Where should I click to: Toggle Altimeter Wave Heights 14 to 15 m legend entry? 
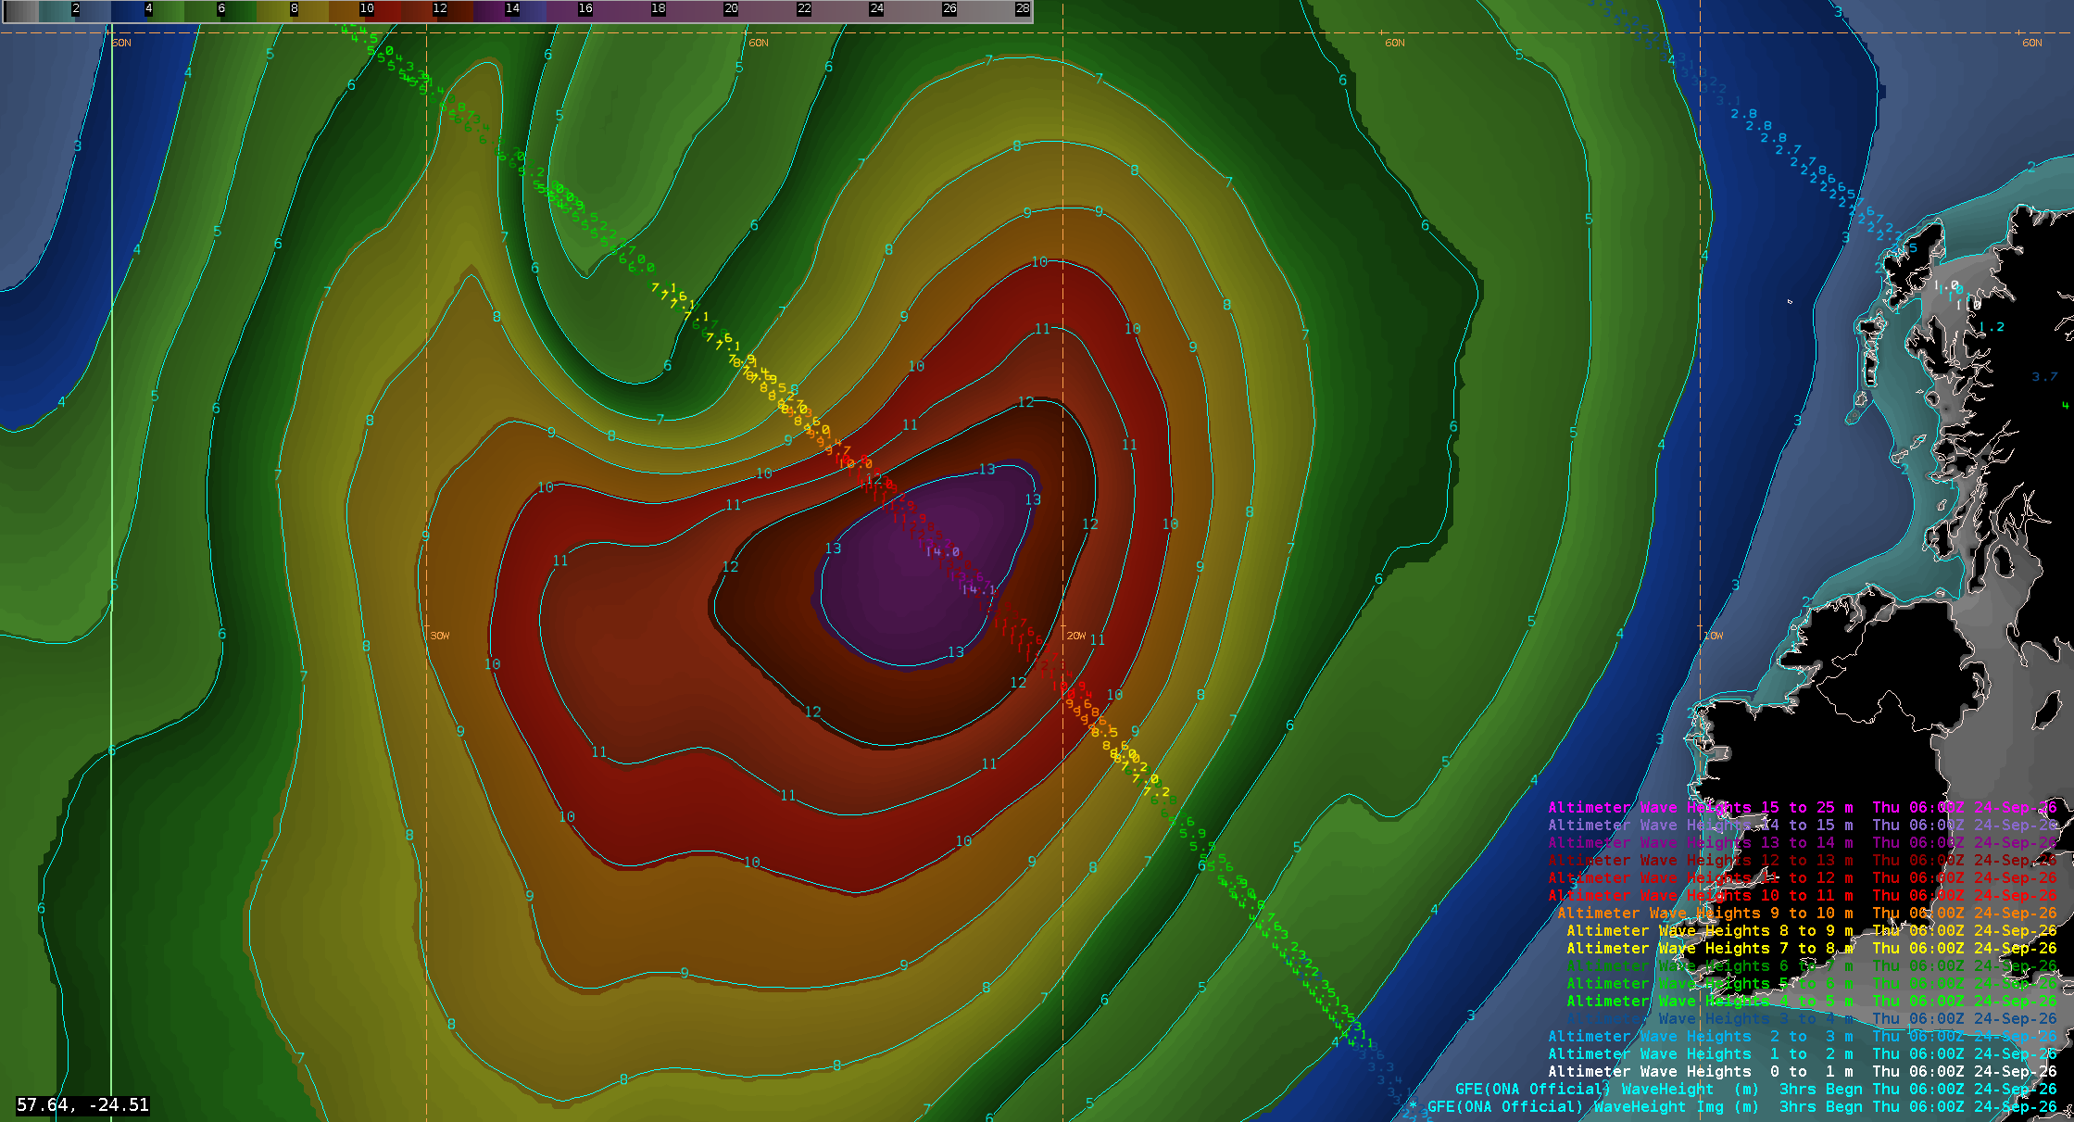click(x=1802, y=825)
